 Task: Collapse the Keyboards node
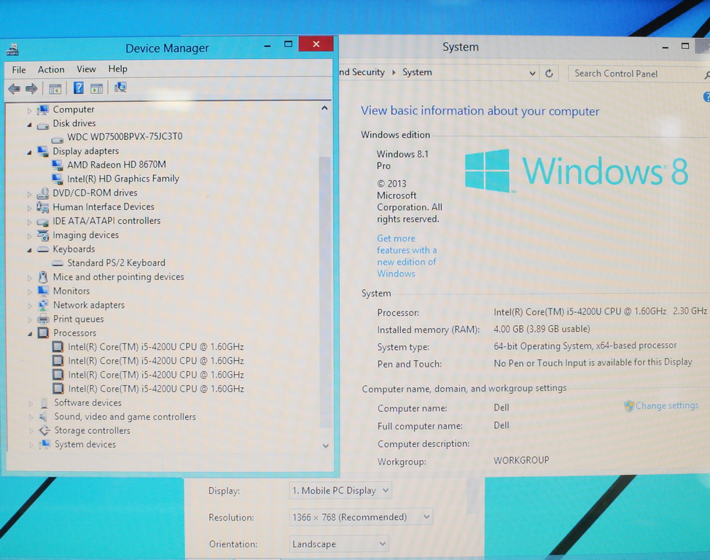(29, 250)
